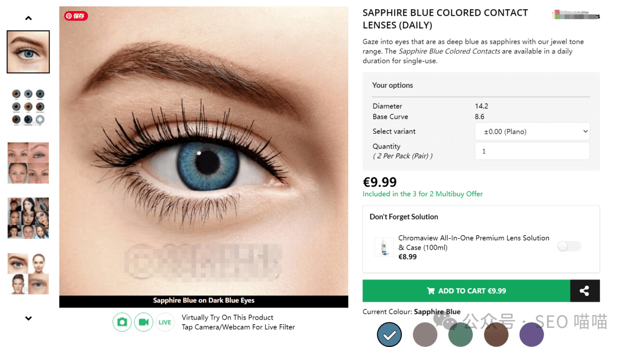Show more thumbnails with down chevron
Screen dimensions: 628x347
point(28,318)
